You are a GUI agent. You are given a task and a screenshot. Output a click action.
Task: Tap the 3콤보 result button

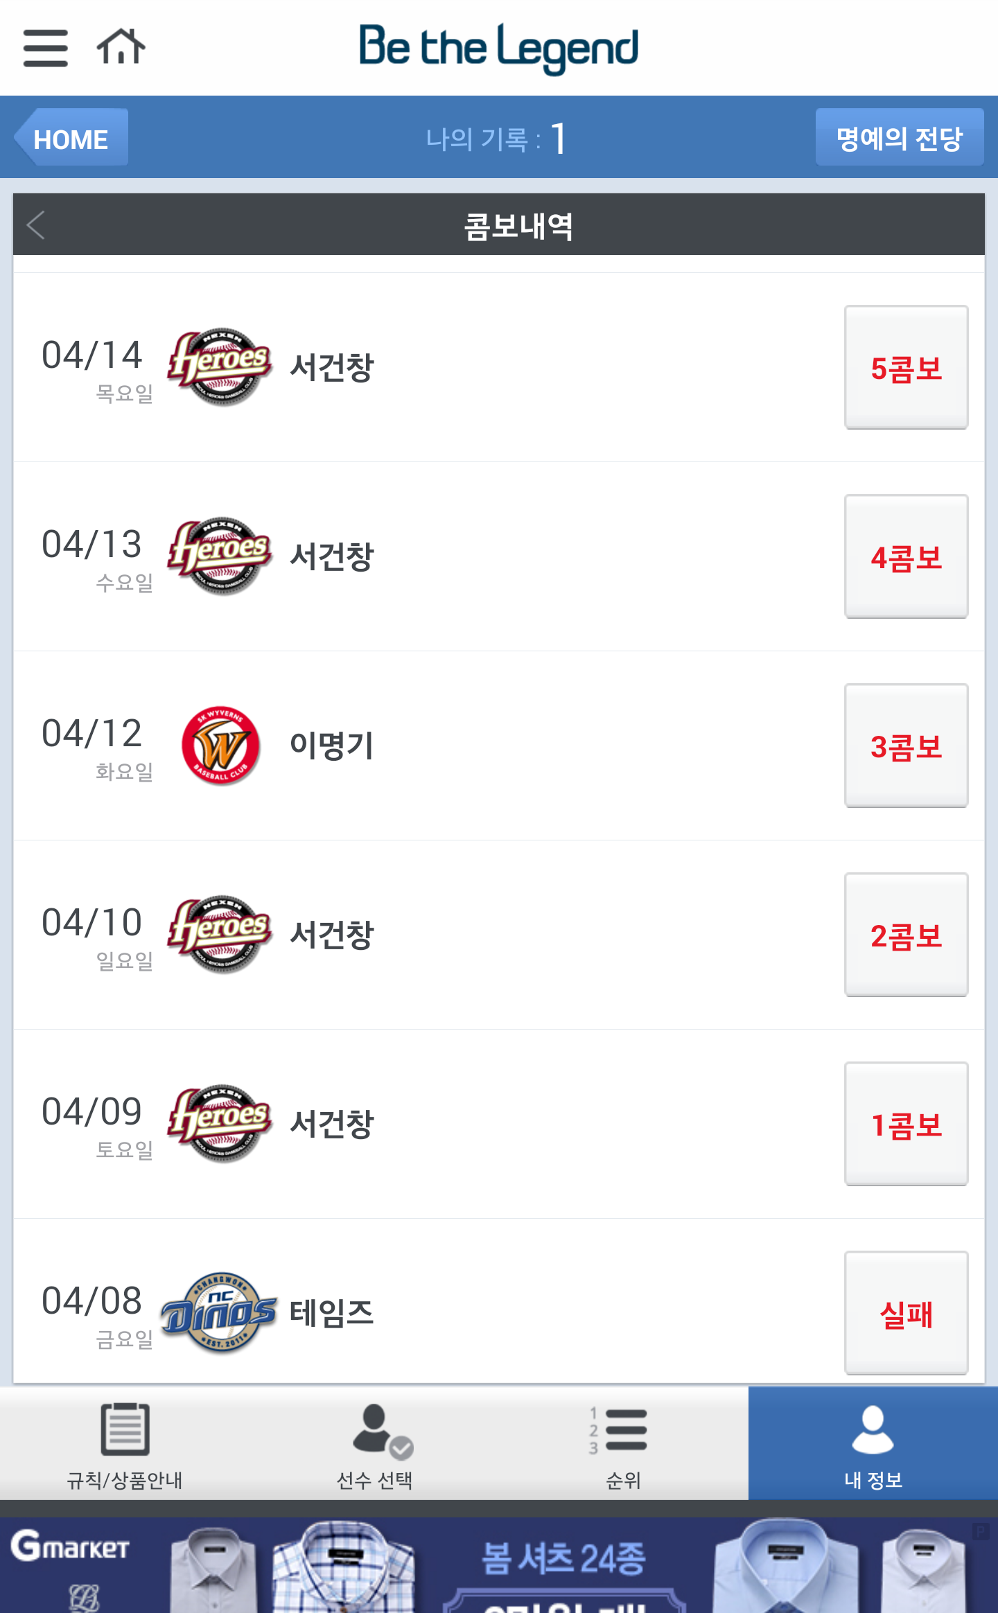click(x=906, y=746)
